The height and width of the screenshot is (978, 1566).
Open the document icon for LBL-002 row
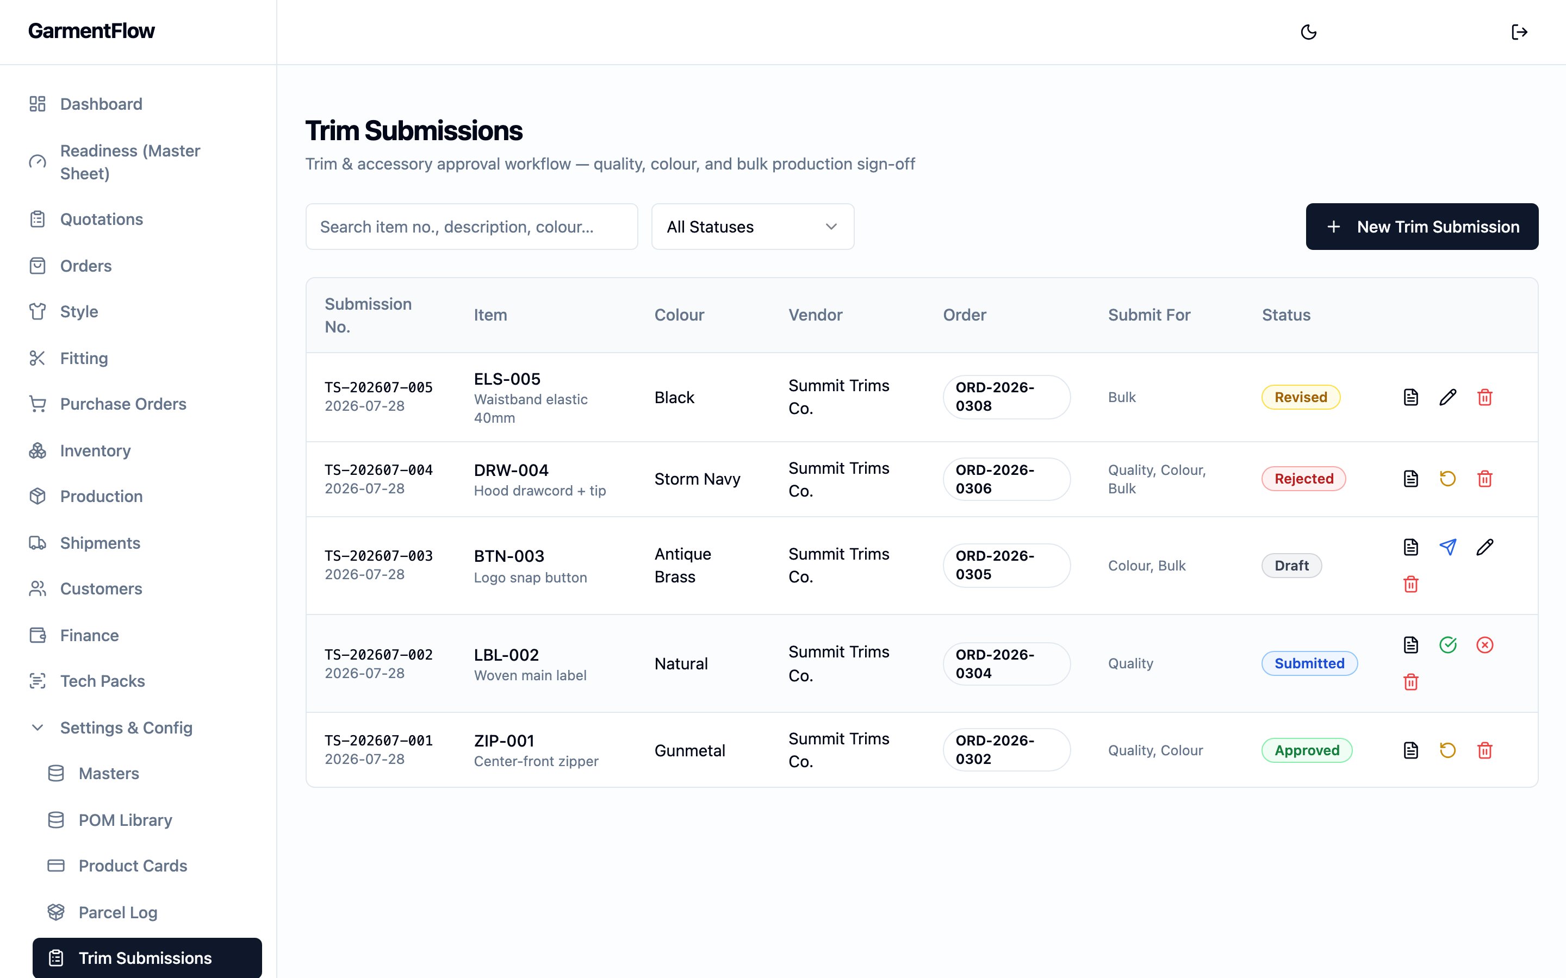click(x=1410, y=645)
